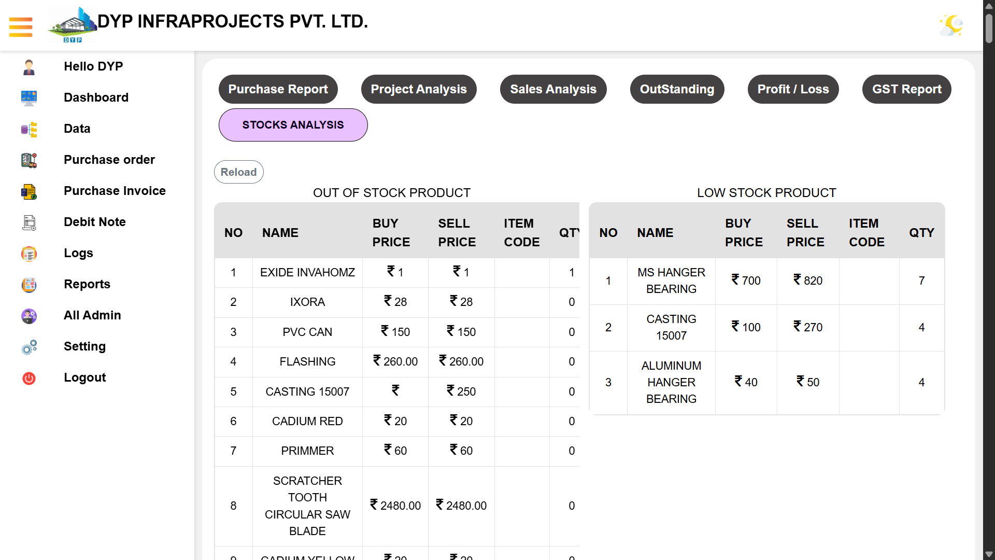Click the Reload button
Image resolution: width=995 pixels, height=560 pixels.
tap(239, 172)
